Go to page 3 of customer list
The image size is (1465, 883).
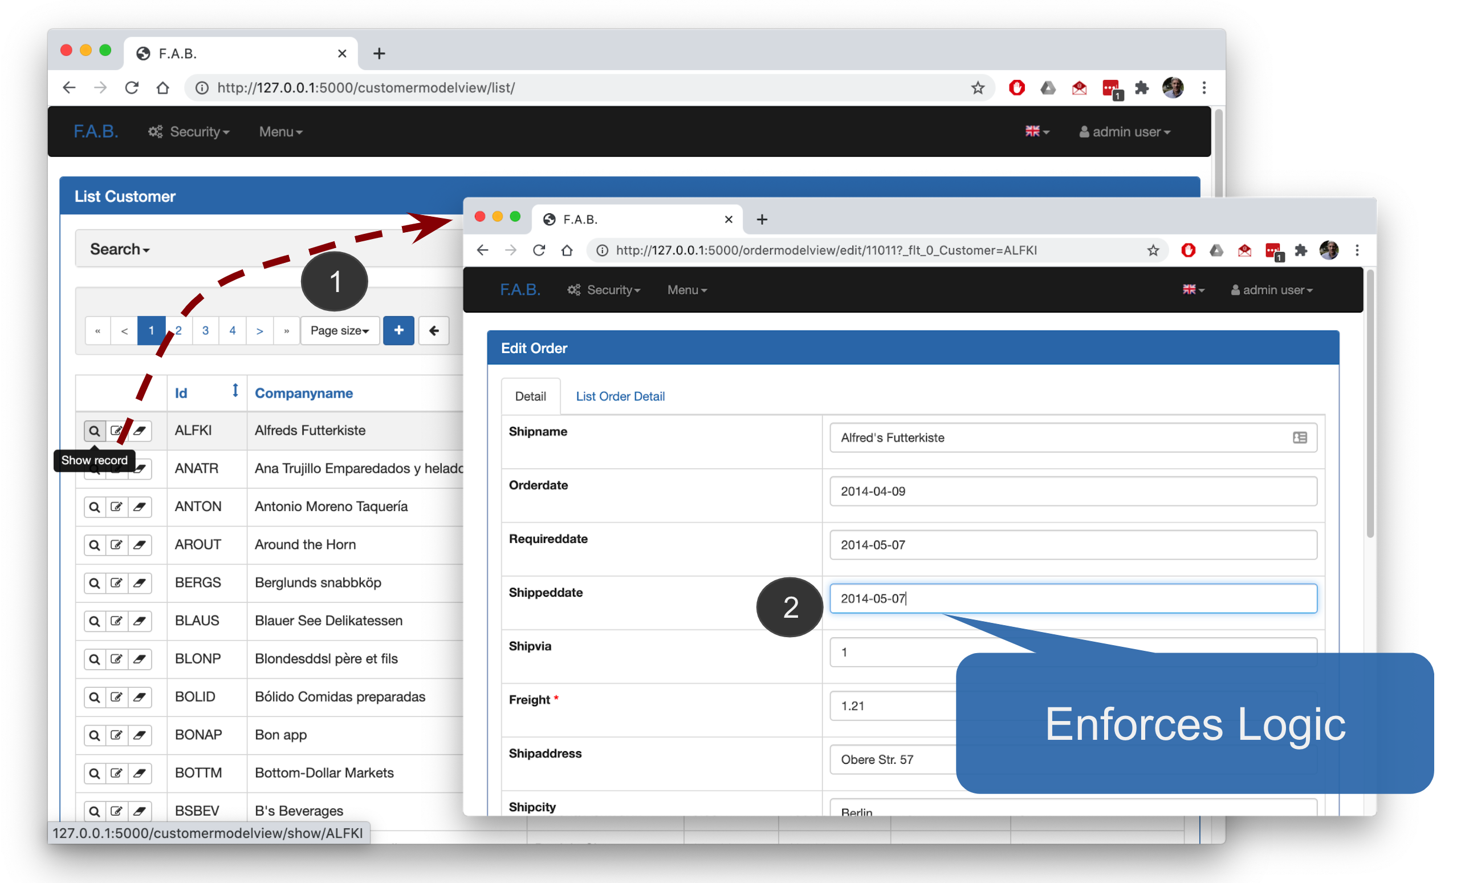pyautogui.click(x=205, y=331)
